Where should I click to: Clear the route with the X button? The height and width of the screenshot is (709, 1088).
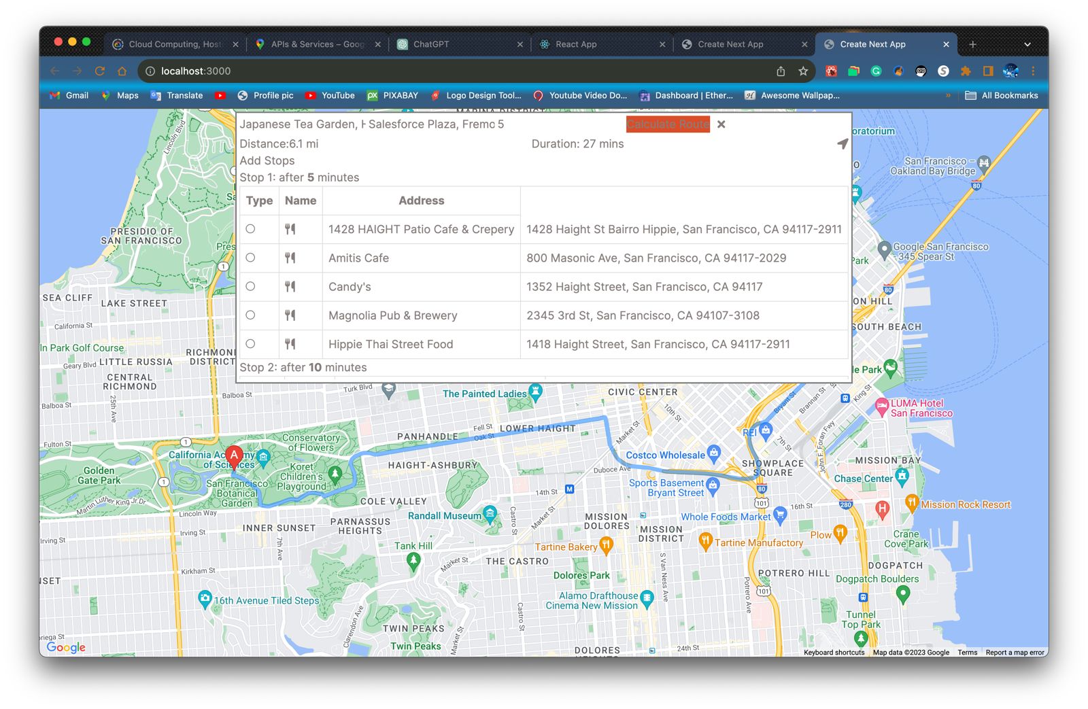coord(721,124)
